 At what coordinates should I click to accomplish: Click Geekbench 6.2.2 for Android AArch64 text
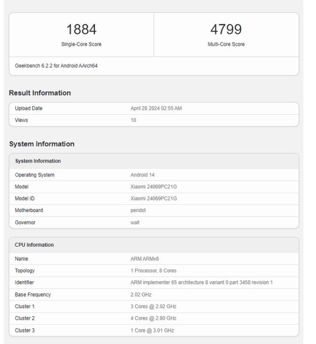click(56, 66)
